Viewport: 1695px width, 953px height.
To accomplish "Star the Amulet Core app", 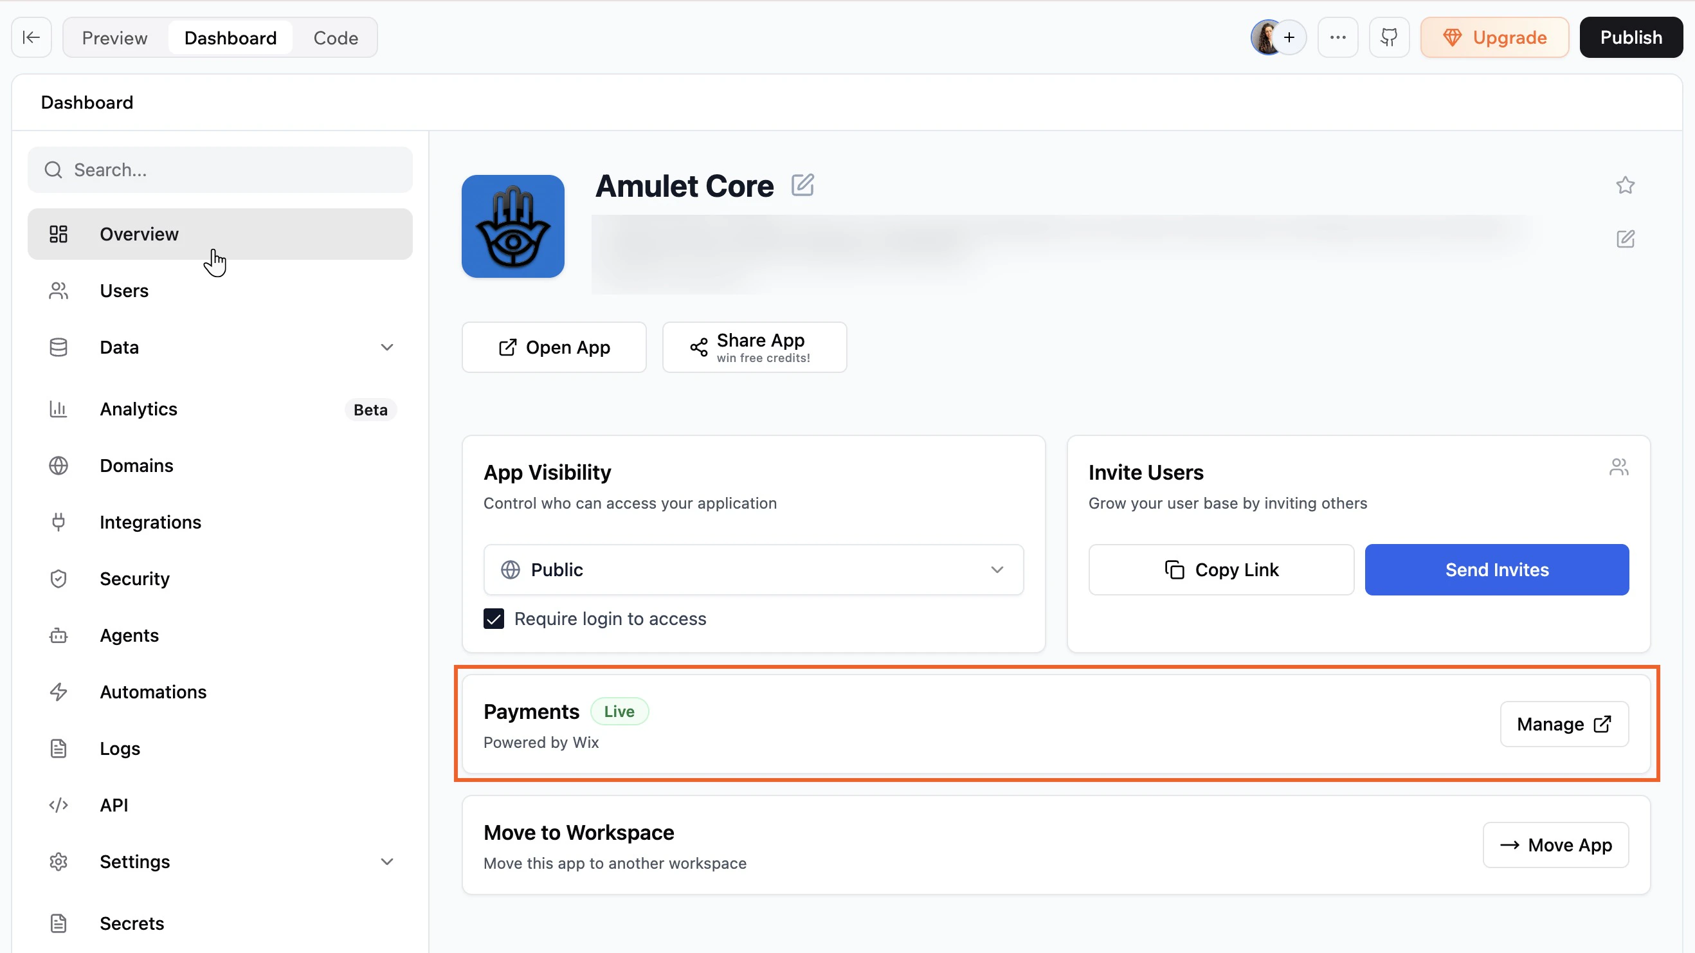I will [1626, 185].
